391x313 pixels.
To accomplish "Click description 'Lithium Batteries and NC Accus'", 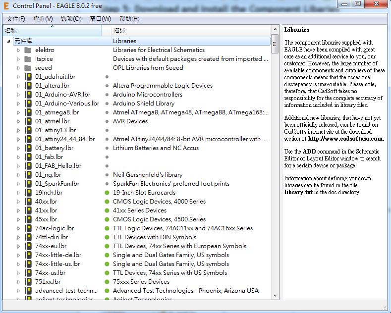I will pos(156,148).
